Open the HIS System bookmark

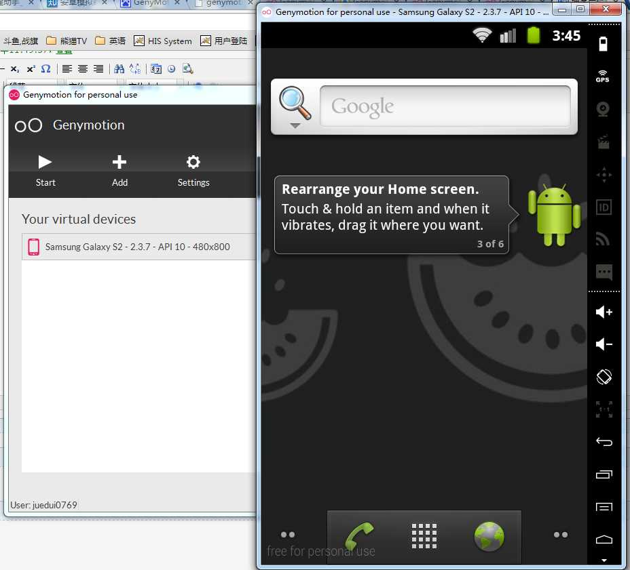tap(163, 41)
